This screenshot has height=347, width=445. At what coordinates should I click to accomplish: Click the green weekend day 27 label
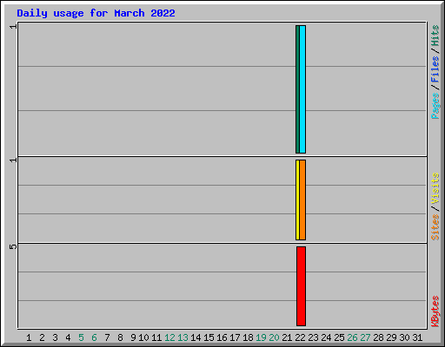pos(365,337)
